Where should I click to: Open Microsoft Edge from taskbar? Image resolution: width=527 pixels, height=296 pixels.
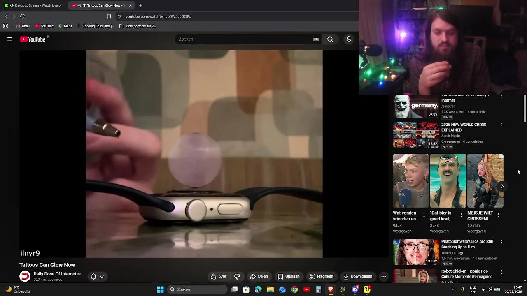point(258,289)
